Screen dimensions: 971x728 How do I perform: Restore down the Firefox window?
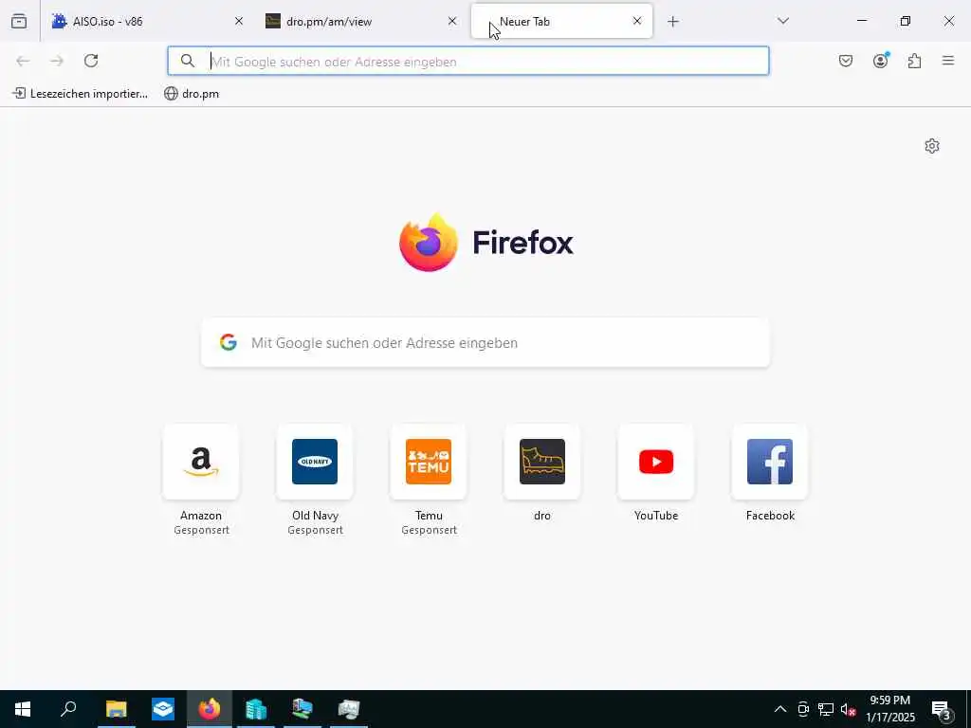[906, 21]
